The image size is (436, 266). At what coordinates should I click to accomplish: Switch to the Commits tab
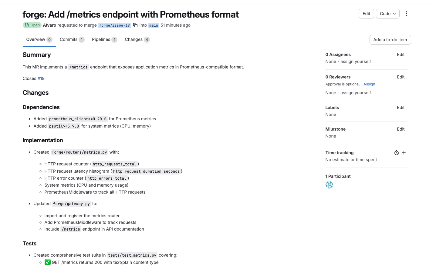pyautogui.click(x=72, y=39)
